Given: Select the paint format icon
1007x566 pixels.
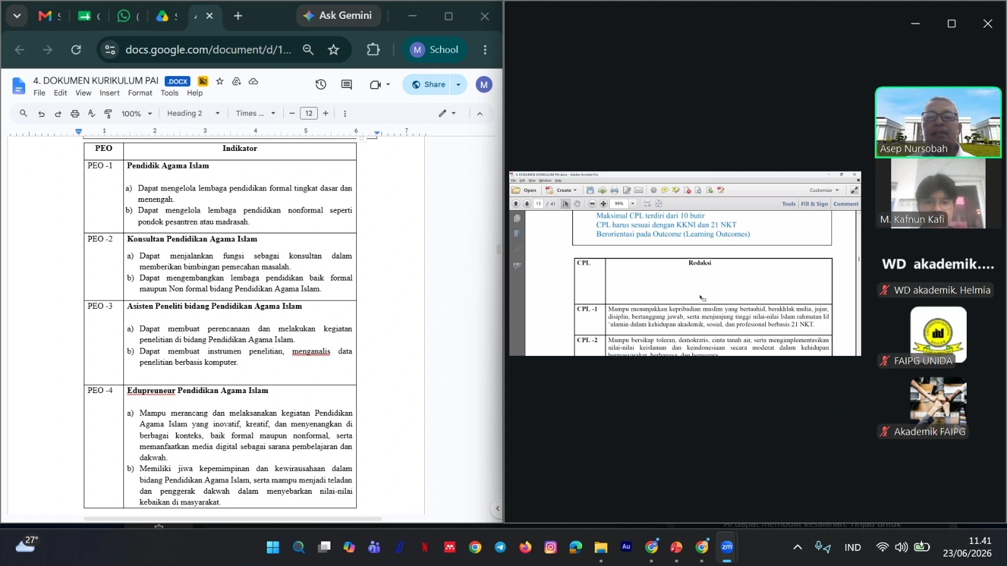Looking at the screenshot, I should (108, 113).
